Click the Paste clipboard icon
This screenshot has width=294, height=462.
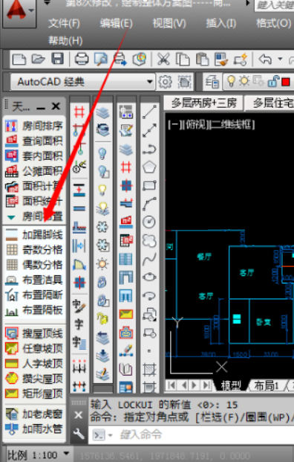[202, 60]
